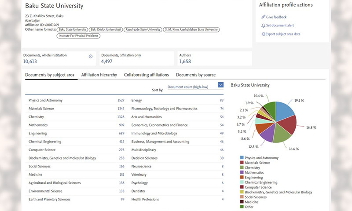352x211 pixels.
Task: Click Engineering document count 689
Action: 122,134
